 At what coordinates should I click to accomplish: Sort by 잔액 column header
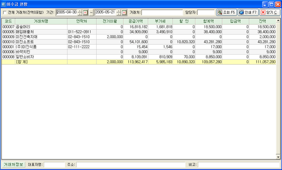point(262,21)
